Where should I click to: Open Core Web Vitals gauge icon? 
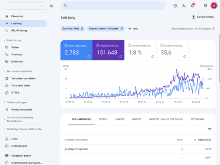pos(7,86)
